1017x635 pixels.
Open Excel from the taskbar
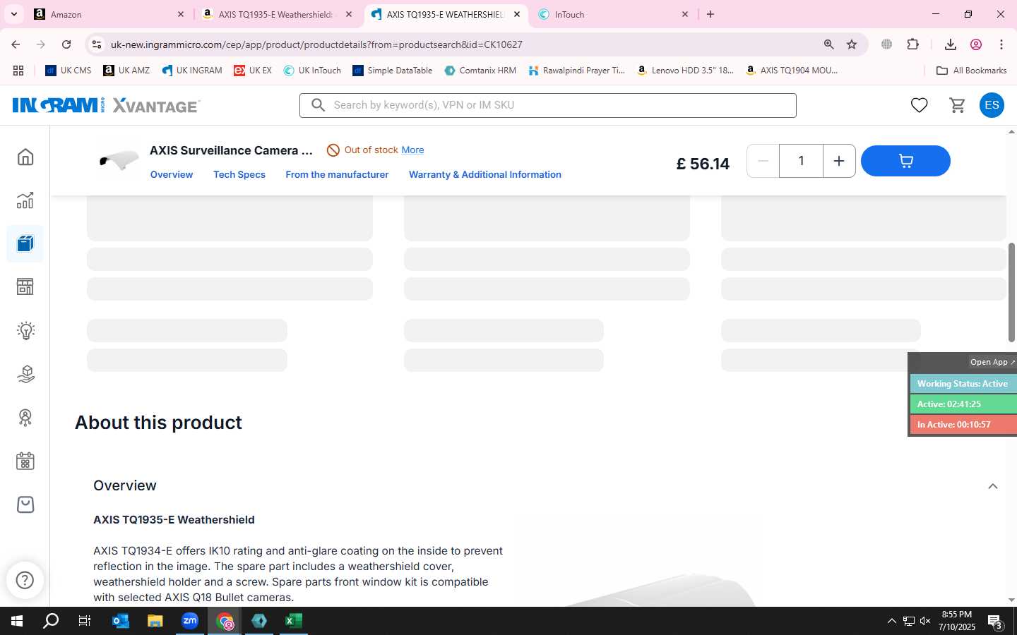point(293,621)
